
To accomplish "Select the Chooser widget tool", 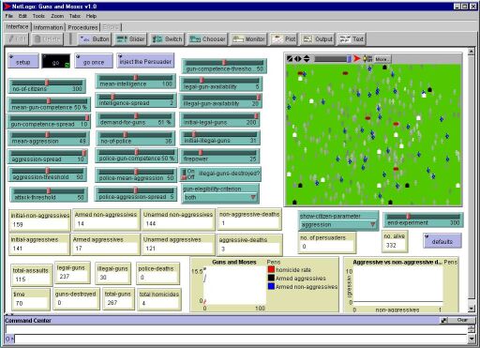I will 207,39.
